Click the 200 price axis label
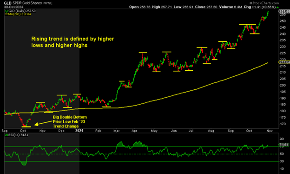 [283, 86]
